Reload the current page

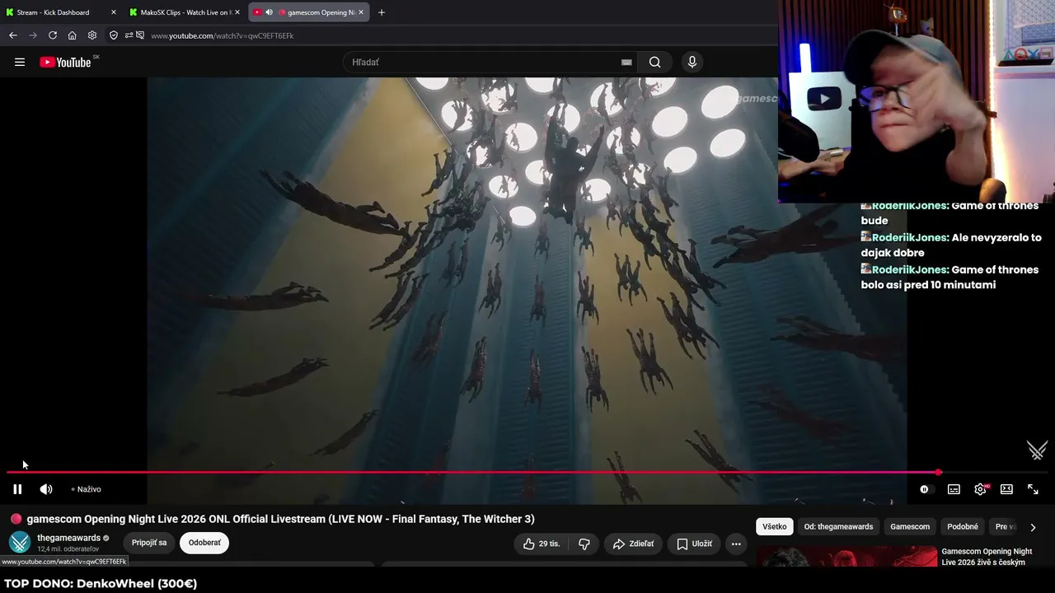click(53, 35)
